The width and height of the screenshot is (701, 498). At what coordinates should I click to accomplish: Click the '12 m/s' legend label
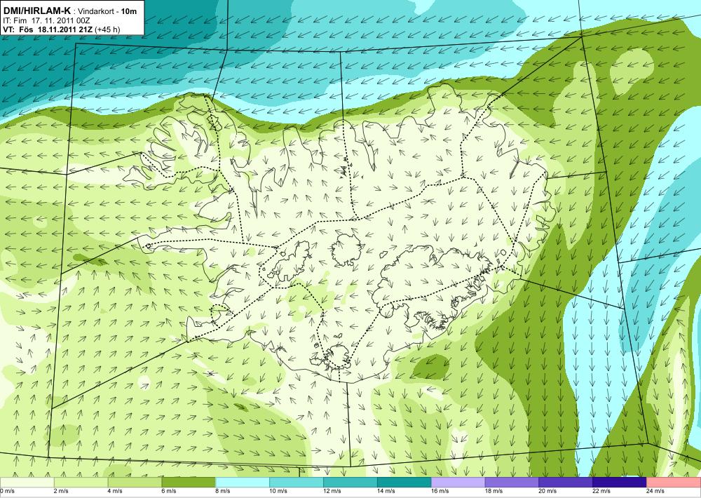click(x=332, y=491)
